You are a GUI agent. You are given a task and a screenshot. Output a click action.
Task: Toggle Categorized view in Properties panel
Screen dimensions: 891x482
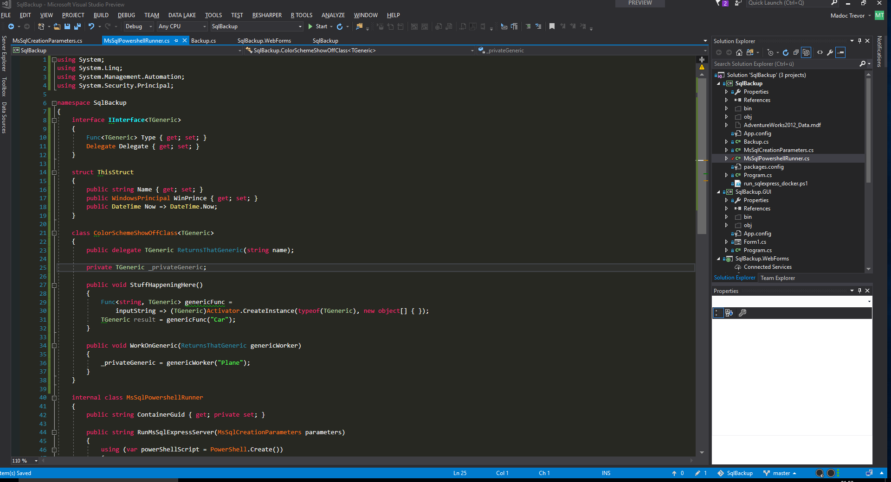[718, 313]
